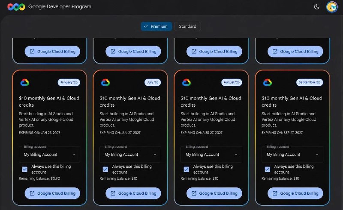
Task: Click 'Remaining balance: $10' on September '26 card
Action: click(x=280, y=178)
